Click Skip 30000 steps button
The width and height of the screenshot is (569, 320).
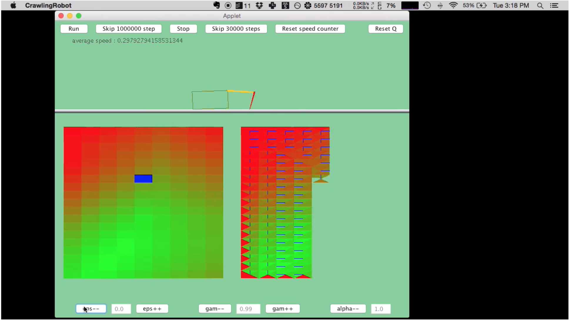click(x=236, y=29)
